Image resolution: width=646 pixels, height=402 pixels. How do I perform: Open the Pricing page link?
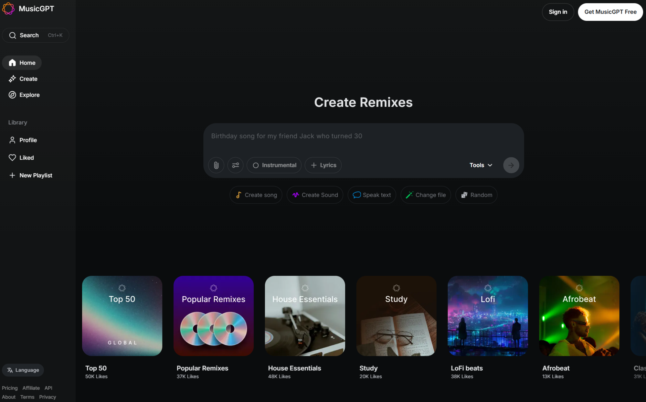10,388
